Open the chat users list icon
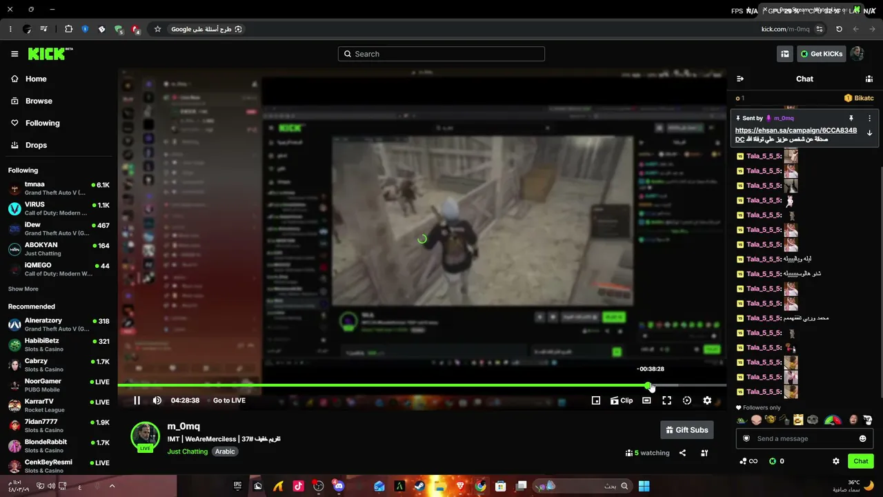883x497 pixels. click(x=869, y=79)
